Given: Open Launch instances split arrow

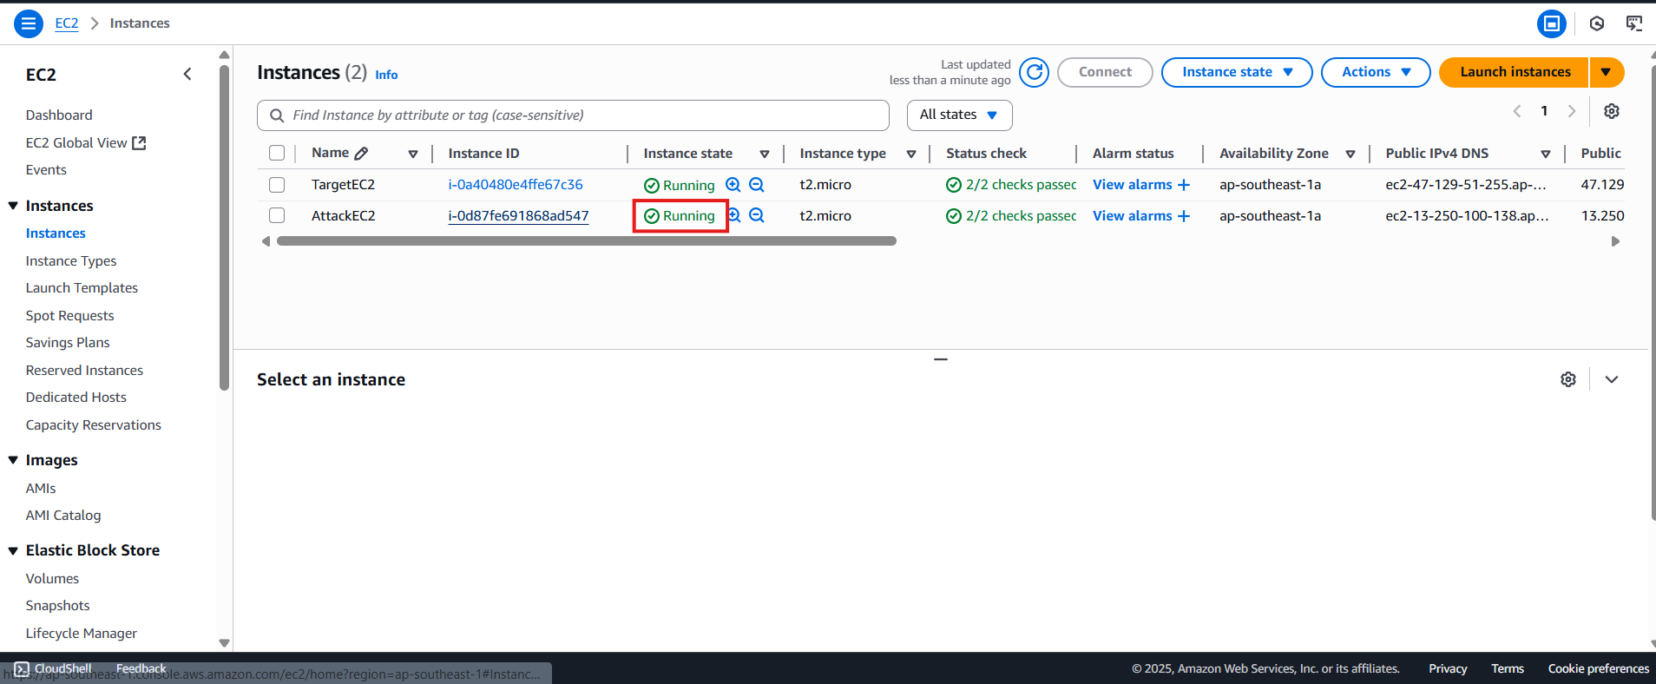Looking at the screenshot, I should pyautogui.click(x=1607, y=72).
